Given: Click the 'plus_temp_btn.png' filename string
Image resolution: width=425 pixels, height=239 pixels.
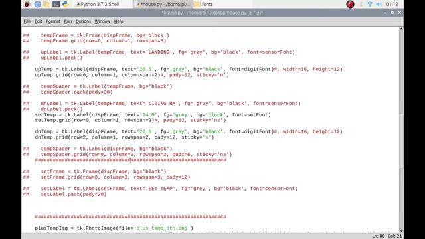Looking at the screenshot, I should pos(162,228).
